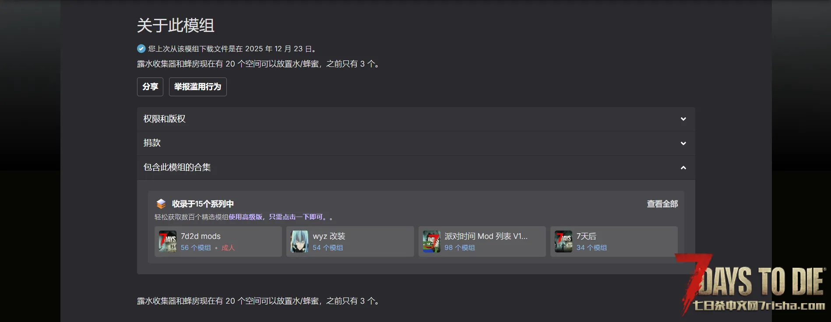Image resolution: width=831 pixels, height=322 pixels.
Task: Open the wyz 改装 anime avatar thumbnail
Action: point(299,241)
